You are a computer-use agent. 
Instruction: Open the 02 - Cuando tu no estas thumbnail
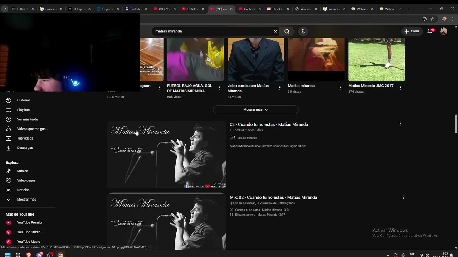(x=166, y=155)
